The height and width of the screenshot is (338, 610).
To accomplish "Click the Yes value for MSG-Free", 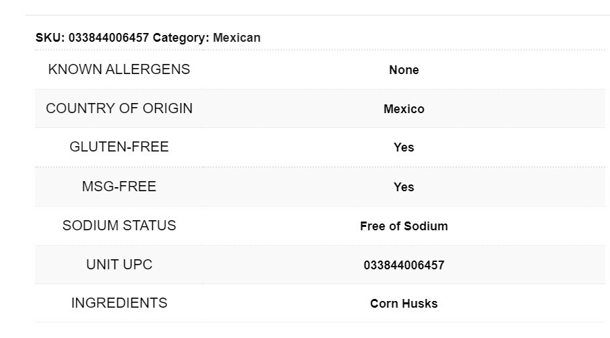I will tap(404, 187).
